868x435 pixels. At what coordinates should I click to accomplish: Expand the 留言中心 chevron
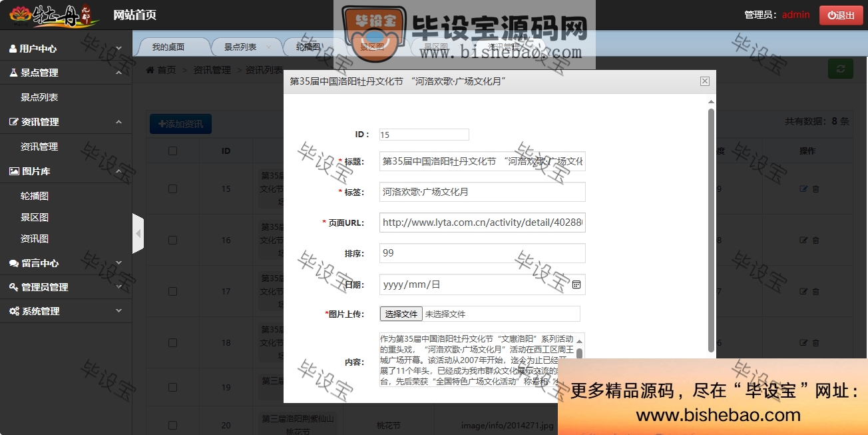118,263
